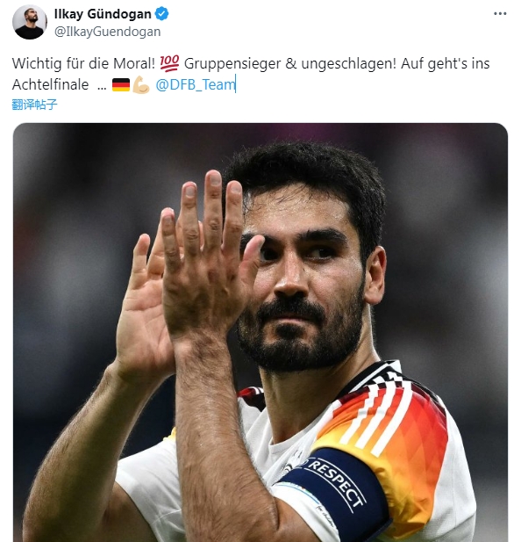Click the RESPECT captain armband in photo

click(x=337, y=491)
